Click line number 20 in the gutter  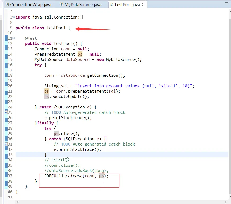10,86
